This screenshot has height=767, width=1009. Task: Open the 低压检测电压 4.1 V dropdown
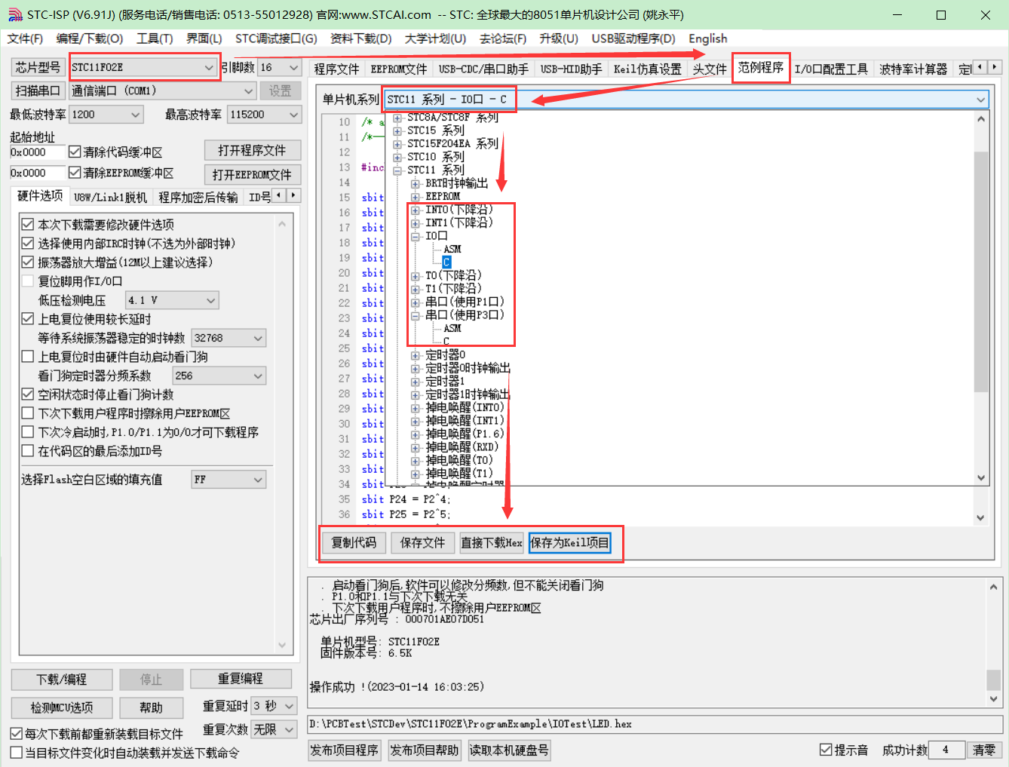point(172,300)
